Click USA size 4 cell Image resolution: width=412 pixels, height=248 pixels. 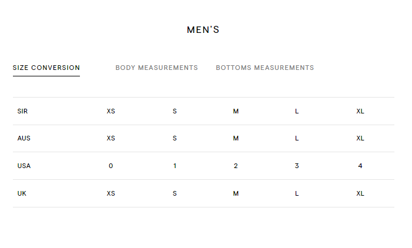point(360,166)
